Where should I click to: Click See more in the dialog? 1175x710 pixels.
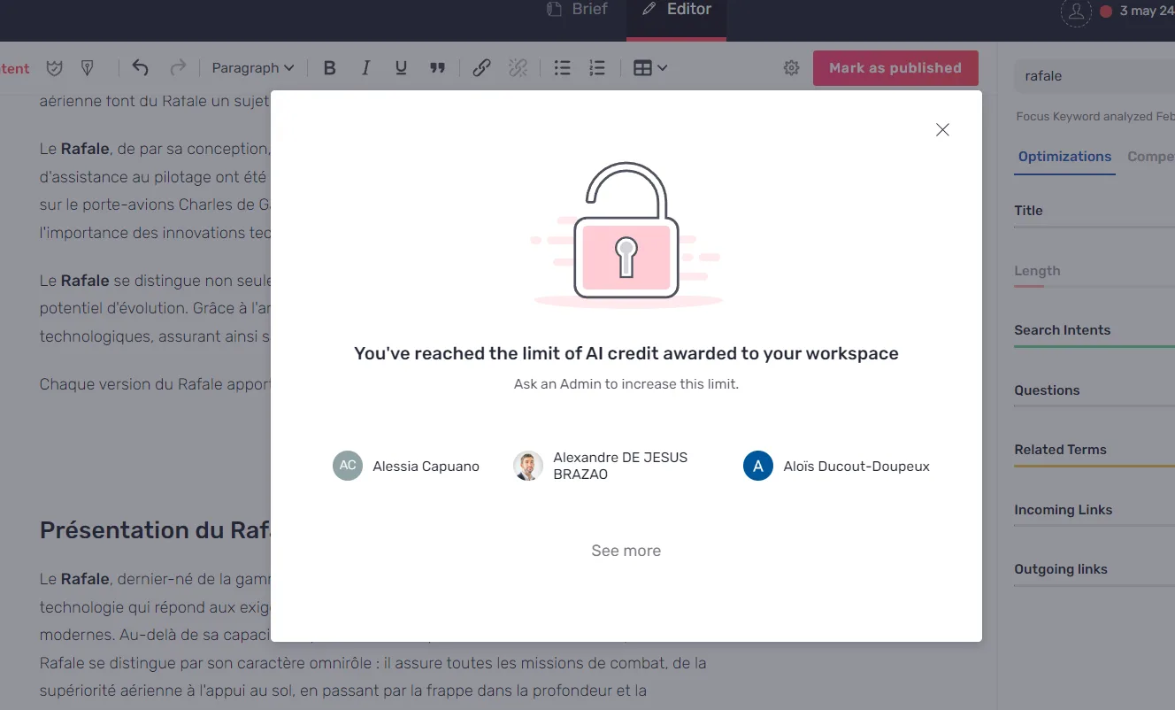[x=626, y=551]
